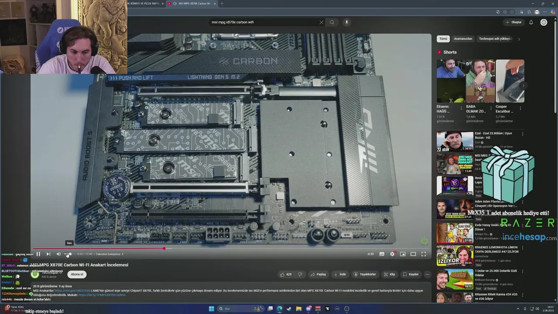Open RRAENEE LEMONHOTA LİMON TAYFA video
This screenshot has height=314, width=558.
tap(455, 255)
